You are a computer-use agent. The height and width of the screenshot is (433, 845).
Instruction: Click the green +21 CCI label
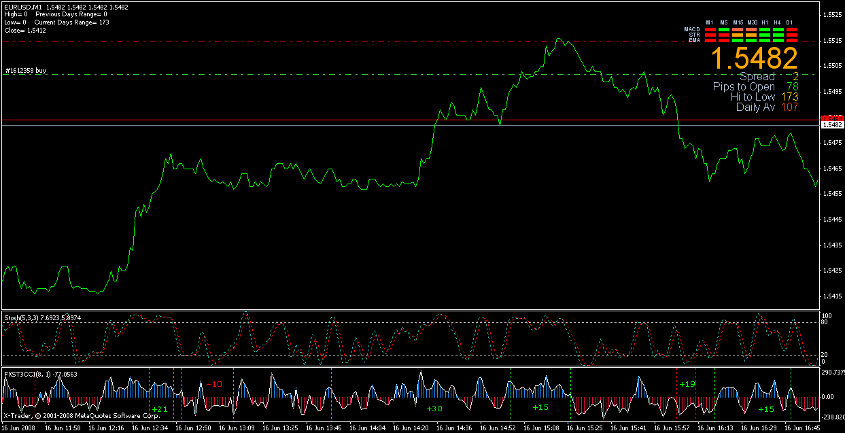point(159,409)
